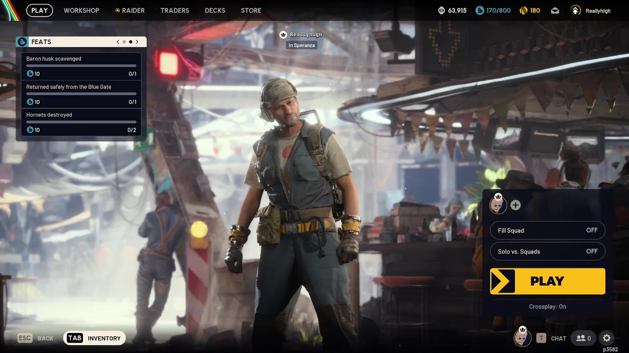Select the Baron husk scavenged feat
This screenshot has width=629, height=353.
click(81, 66)
